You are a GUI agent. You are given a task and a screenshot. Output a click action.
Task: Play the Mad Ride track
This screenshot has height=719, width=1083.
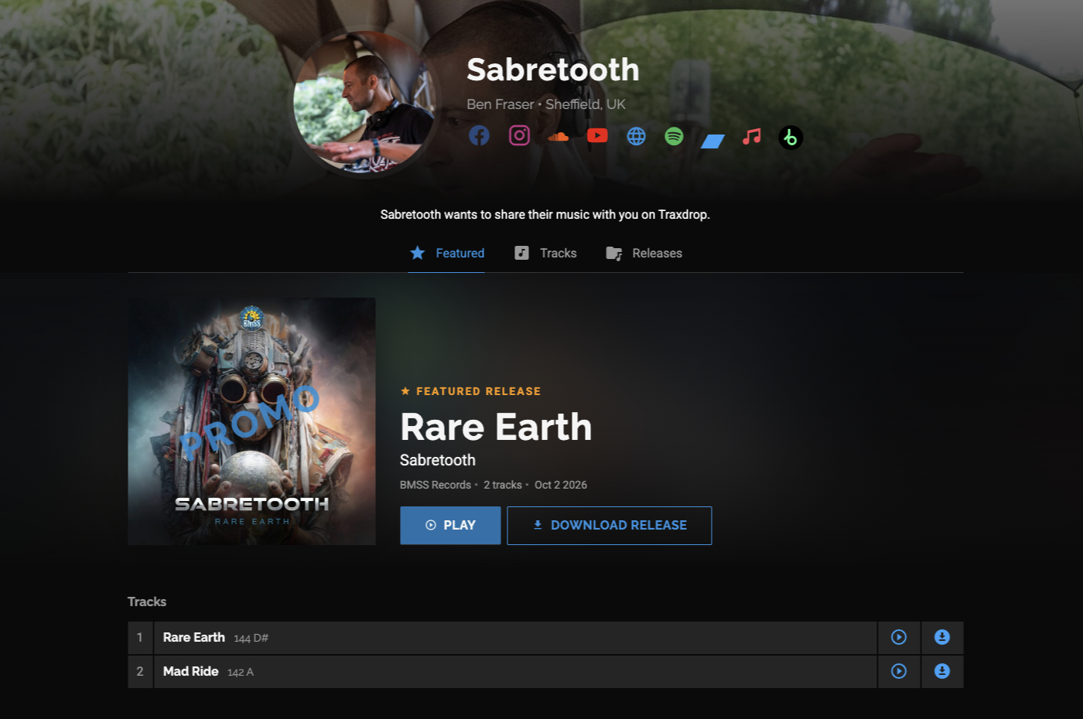pyautogui.click(x=899, y=672)
